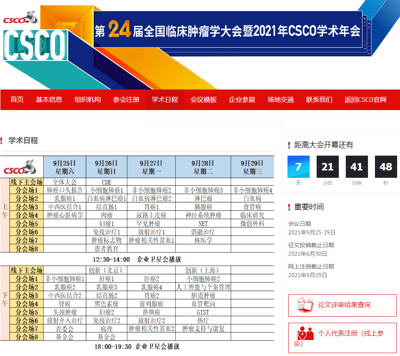Click 黑色素瘤 session cell
The width and height of the screenshot is (400, 356).
click(x=106, y=304)
